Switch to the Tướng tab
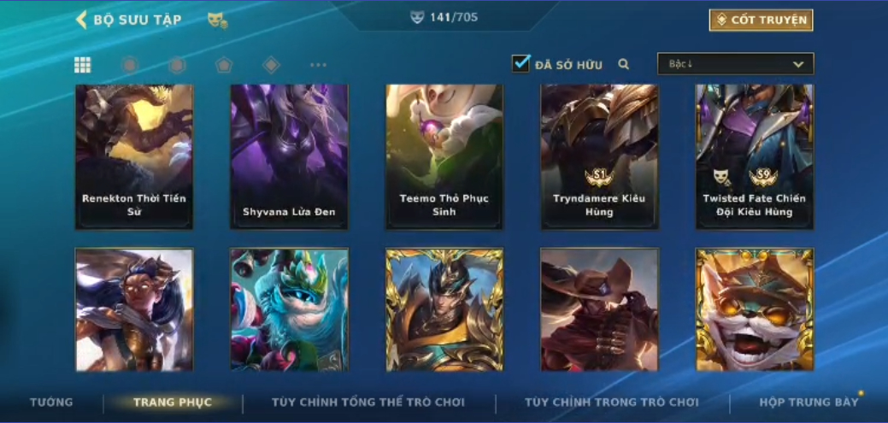This screenshot has height=423, width=888. tap(51, 402)
